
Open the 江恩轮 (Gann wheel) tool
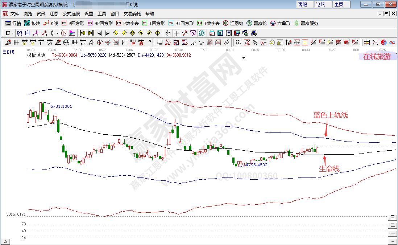click(x=233, y=23)
